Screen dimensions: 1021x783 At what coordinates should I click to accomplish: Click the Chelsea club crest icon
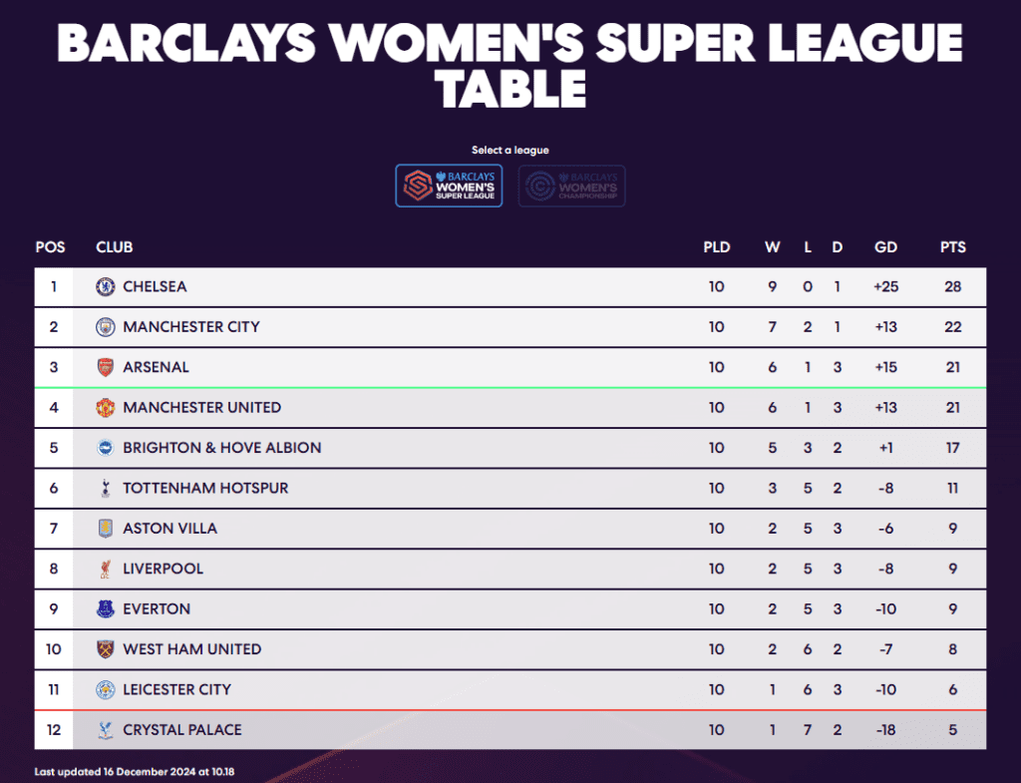click(105, 287)
